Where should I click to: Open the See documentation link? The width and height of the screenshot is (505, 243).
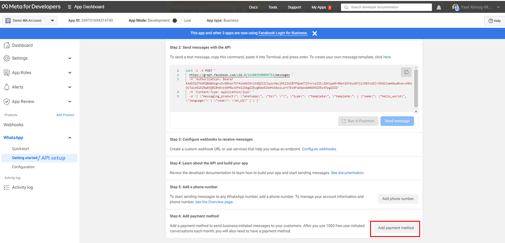pyautogui.click(x=347, y=173)
